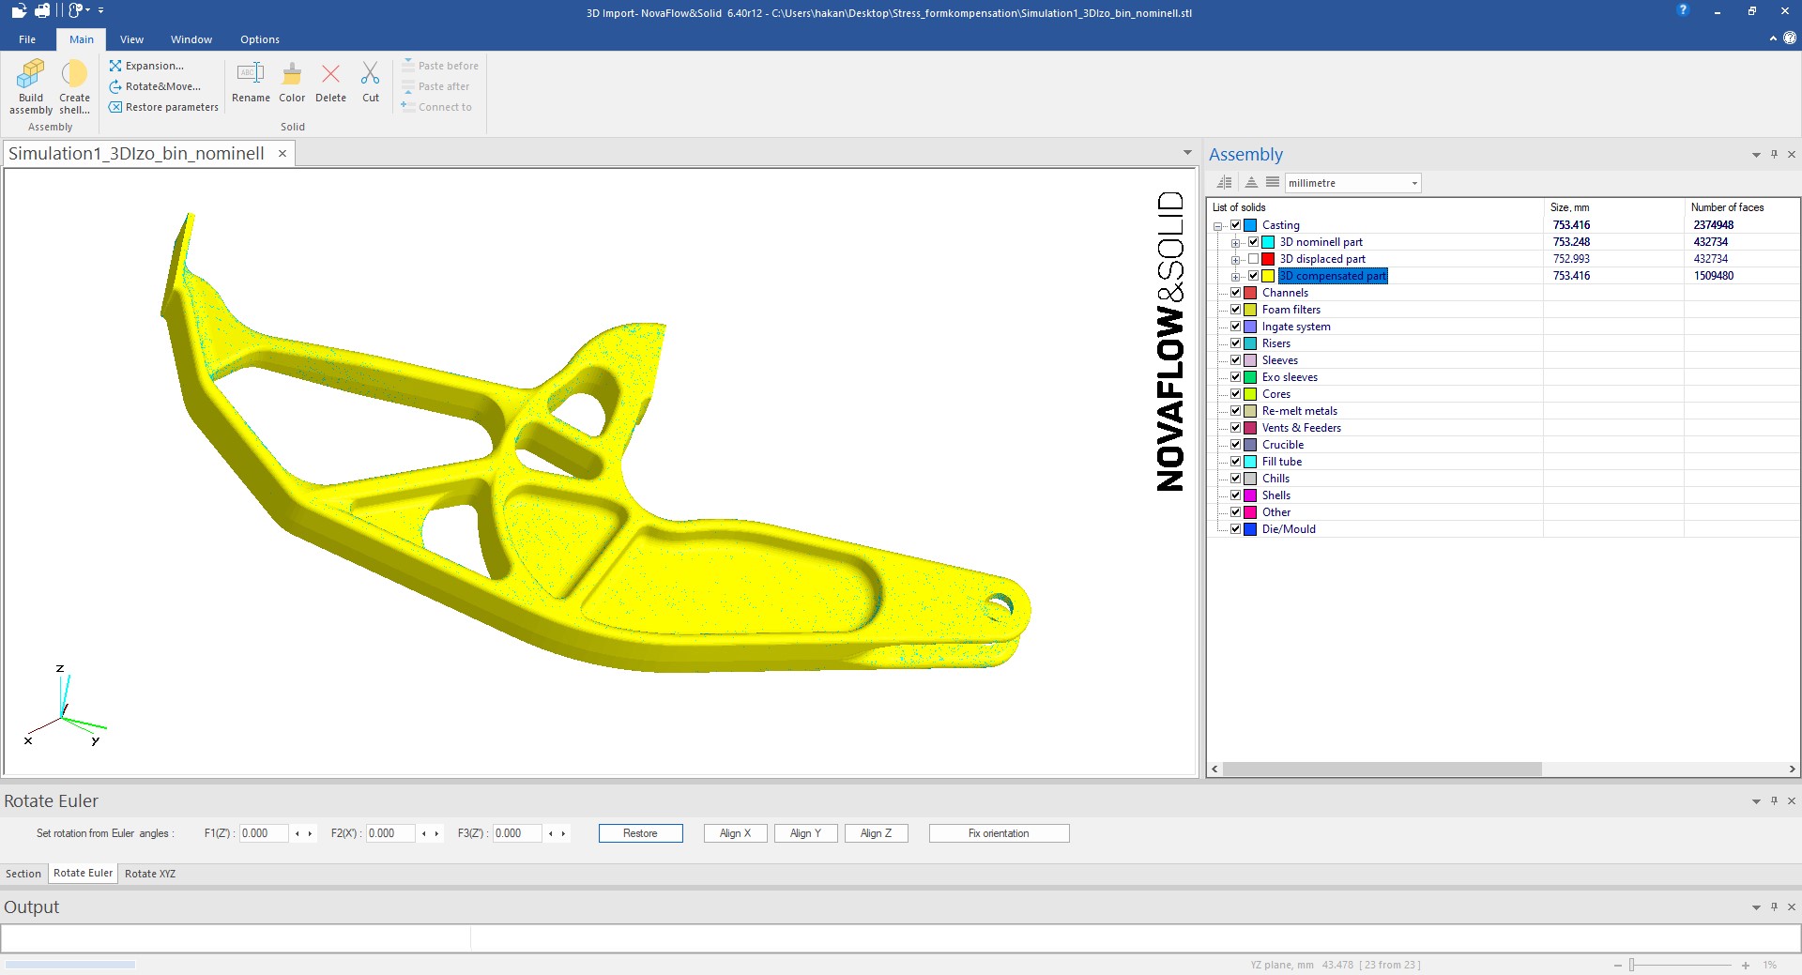This screenshot has height=975, width=1802.
Task: Open the Create shell tool
Action: 74,74
